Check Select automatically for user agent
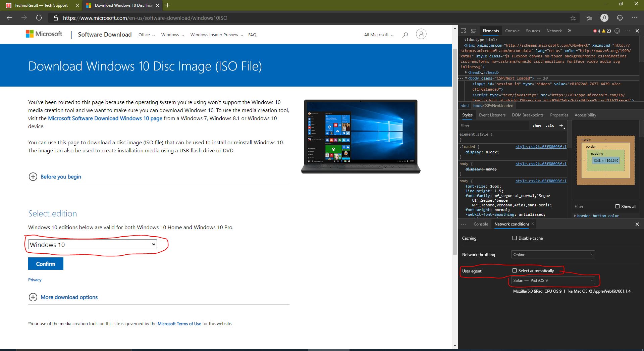644x351 pixels. point(514,270)
